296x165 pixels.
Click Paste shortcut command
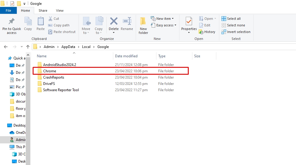[x=62, y=32]
